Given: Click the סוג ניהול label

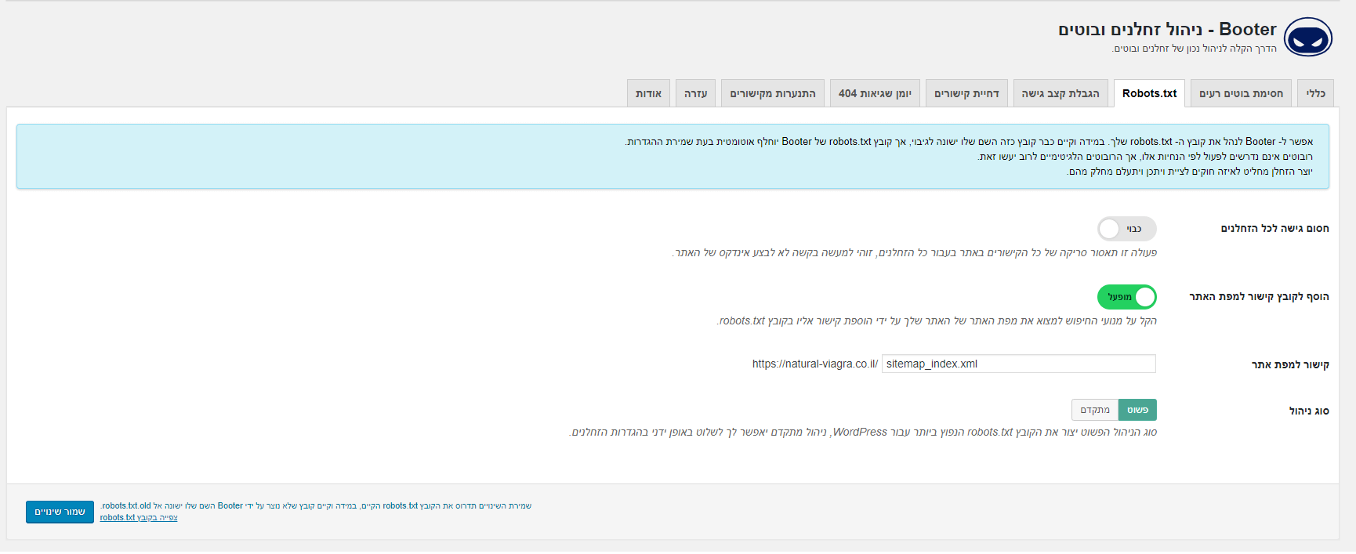Looking at the screenshot, I should coord(1309,411).
